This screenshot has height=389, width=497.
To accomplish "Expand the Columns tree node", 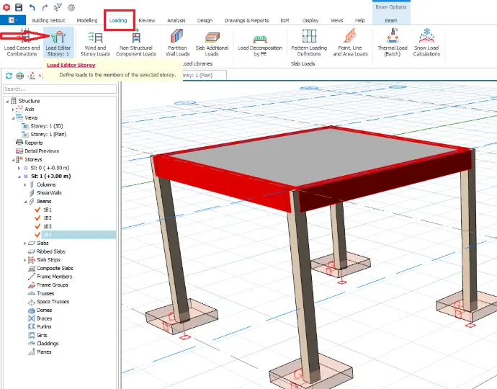I will (25, 184).
